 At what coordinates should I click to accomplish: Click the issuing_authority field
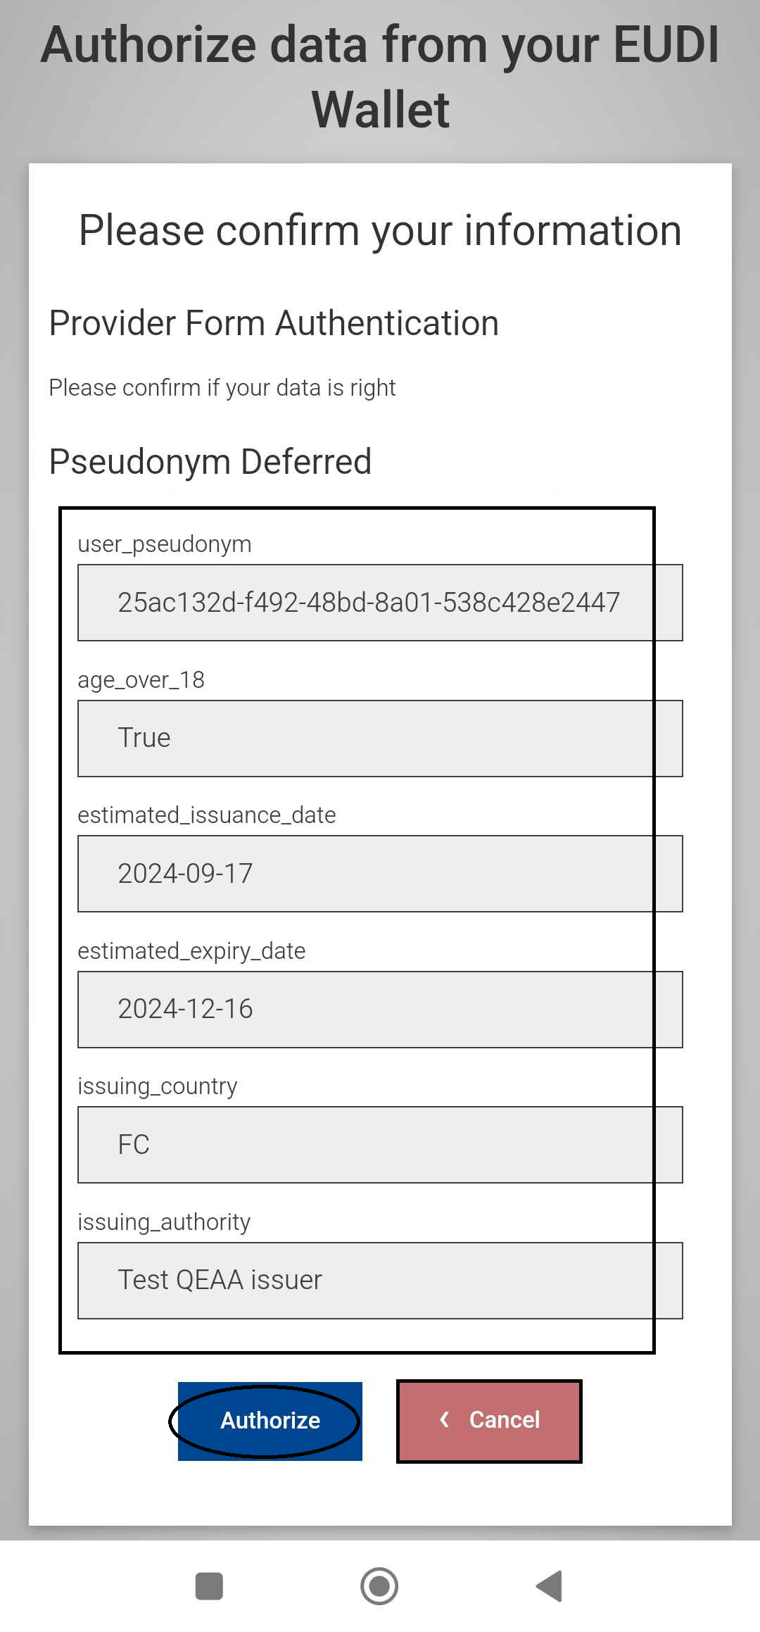click(380, 1281)
